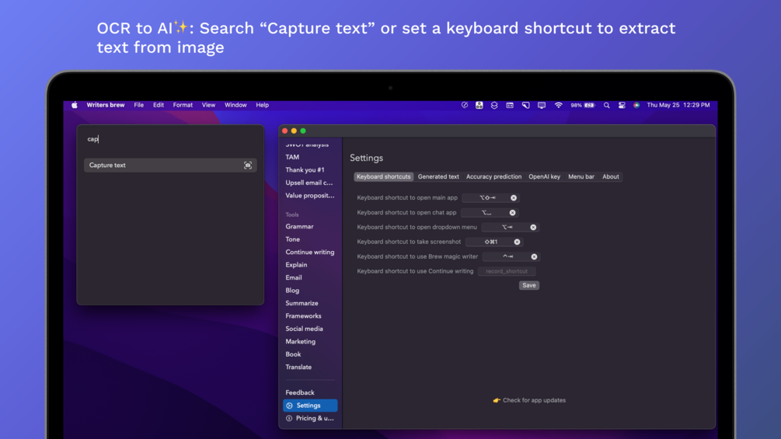
Task: Open the OpenAI key tab
Action: tap(545, 176)
